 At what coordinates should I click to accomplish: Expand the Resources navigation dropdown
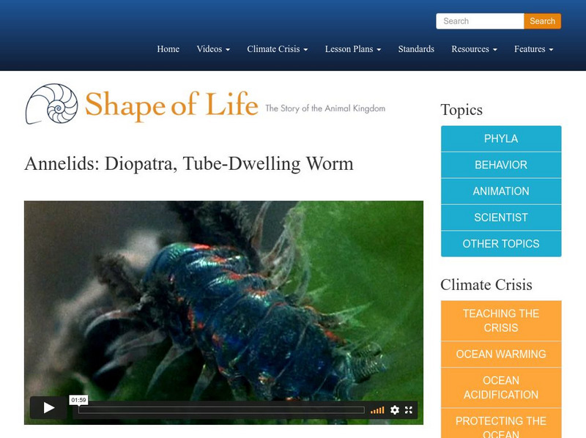(474, 49)
